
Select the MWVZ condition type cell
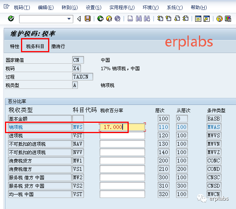tap(214, 152)
